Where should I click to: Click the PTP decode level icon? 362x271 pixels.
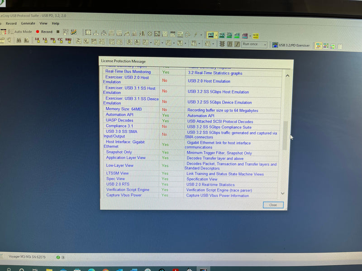[x=245, y=35]
